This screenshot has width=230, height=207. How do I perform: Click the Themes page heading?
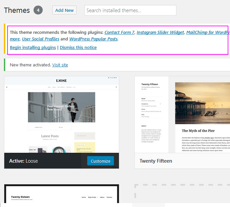(x=17, y=10)
